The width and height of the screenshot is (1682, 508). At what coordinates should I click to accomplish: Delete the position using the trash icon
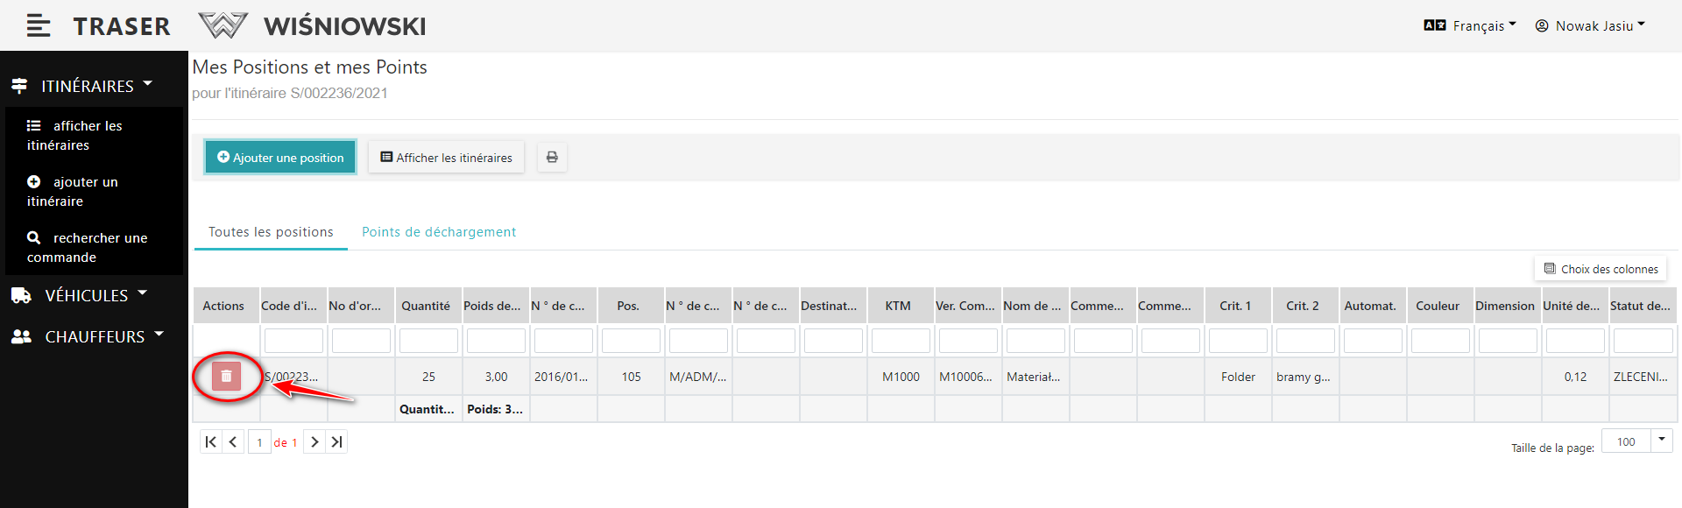click(226, 377)
